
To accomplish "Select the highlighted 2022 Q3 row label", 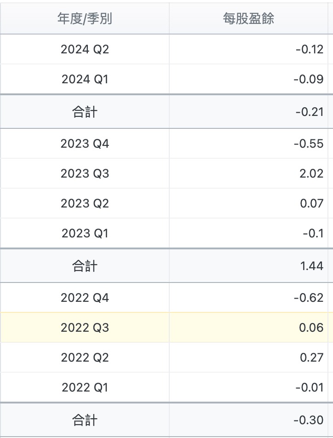I will coord(85,328).
